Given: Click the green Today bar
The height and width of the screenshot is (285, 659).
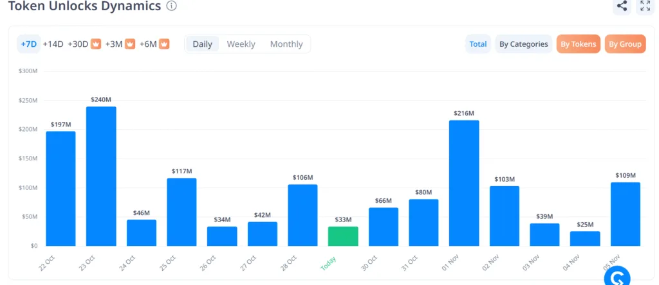Looking at the screenshot, I should pyautogui.click(x=343, y=236).
